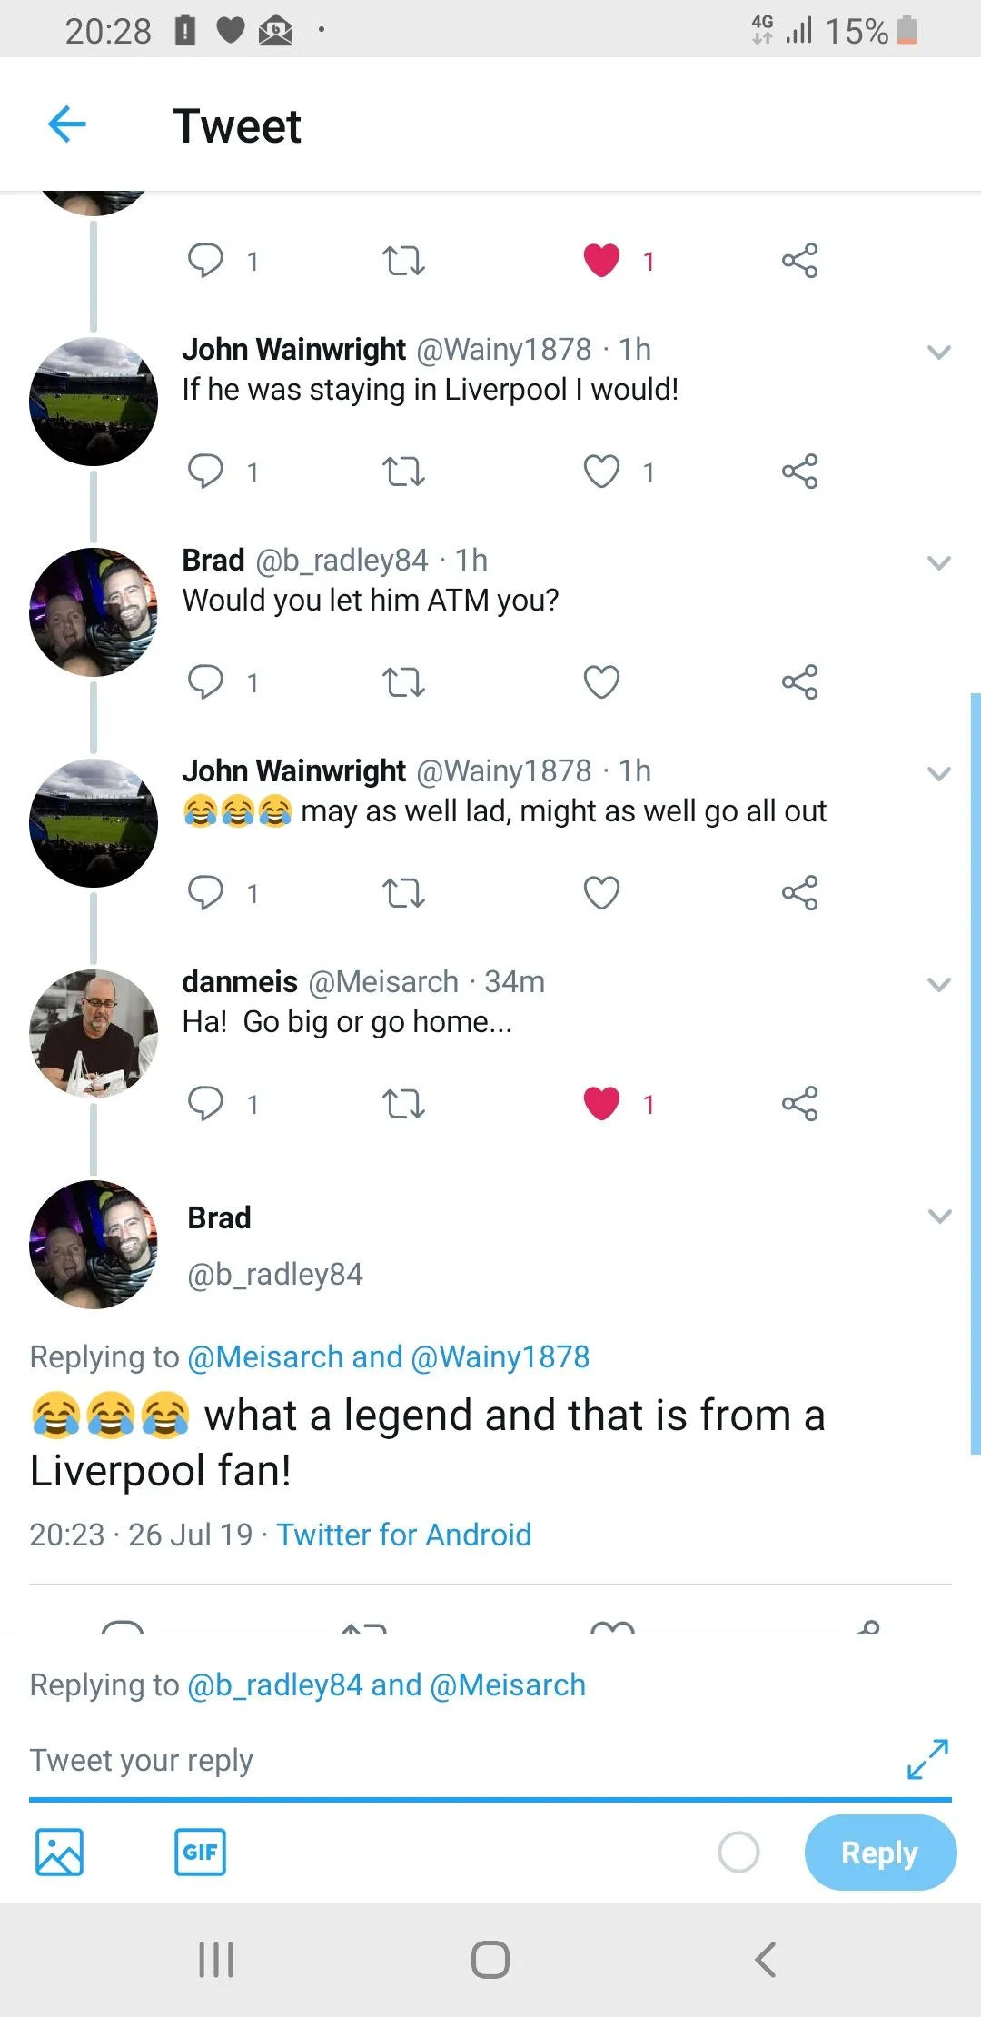Open danmeis's profile picture
Image resolution: width=981 pixels, height=2017 pixels.
click(x=93, y=1032)
